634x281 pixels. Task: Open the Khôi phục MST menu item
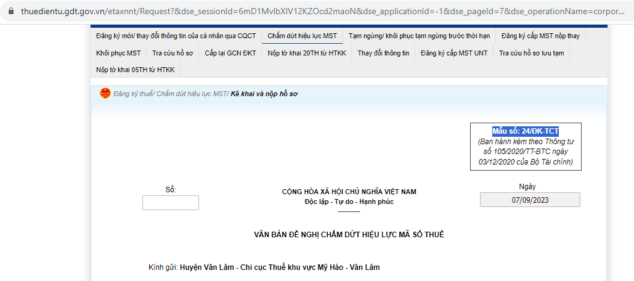118,52
